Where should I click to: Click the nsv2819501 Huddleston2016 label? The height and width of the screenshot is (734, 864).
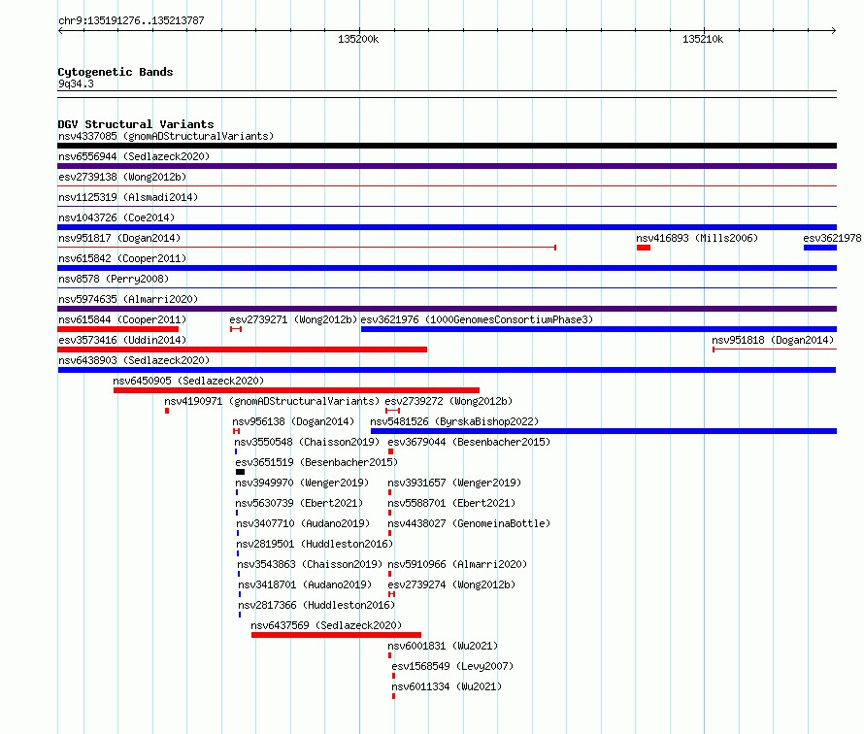tap(315, 544)
